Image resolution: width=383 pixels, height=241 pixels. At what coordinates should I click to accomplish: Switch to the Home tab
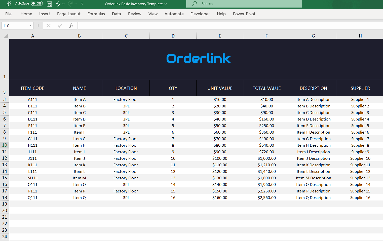coord(26,14)
